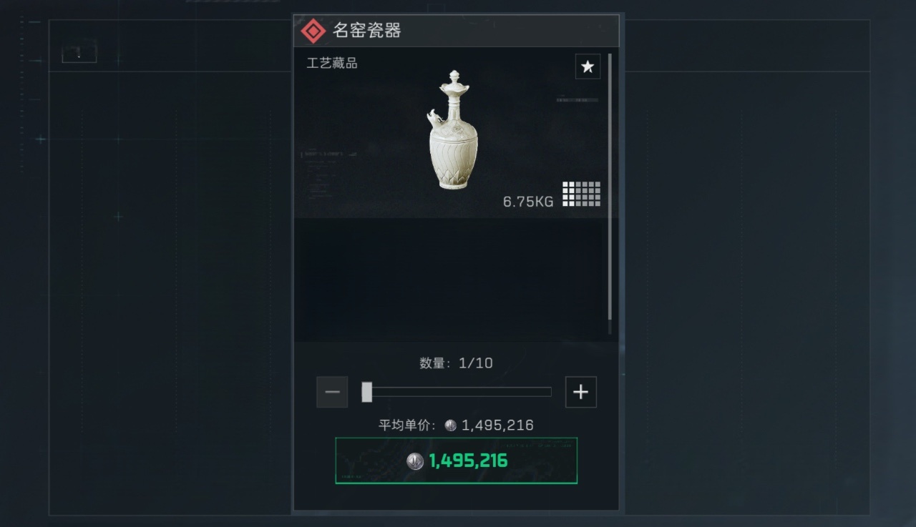Click the 平均单价 average price value
This screenshot has height=527, width=916.
point(497,425)
